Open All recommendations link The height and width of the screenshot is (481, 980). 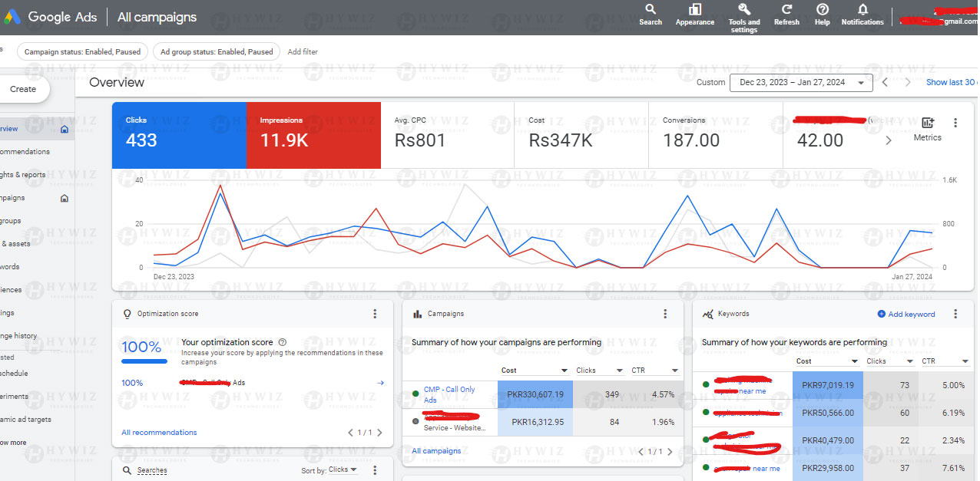point(159,433)
